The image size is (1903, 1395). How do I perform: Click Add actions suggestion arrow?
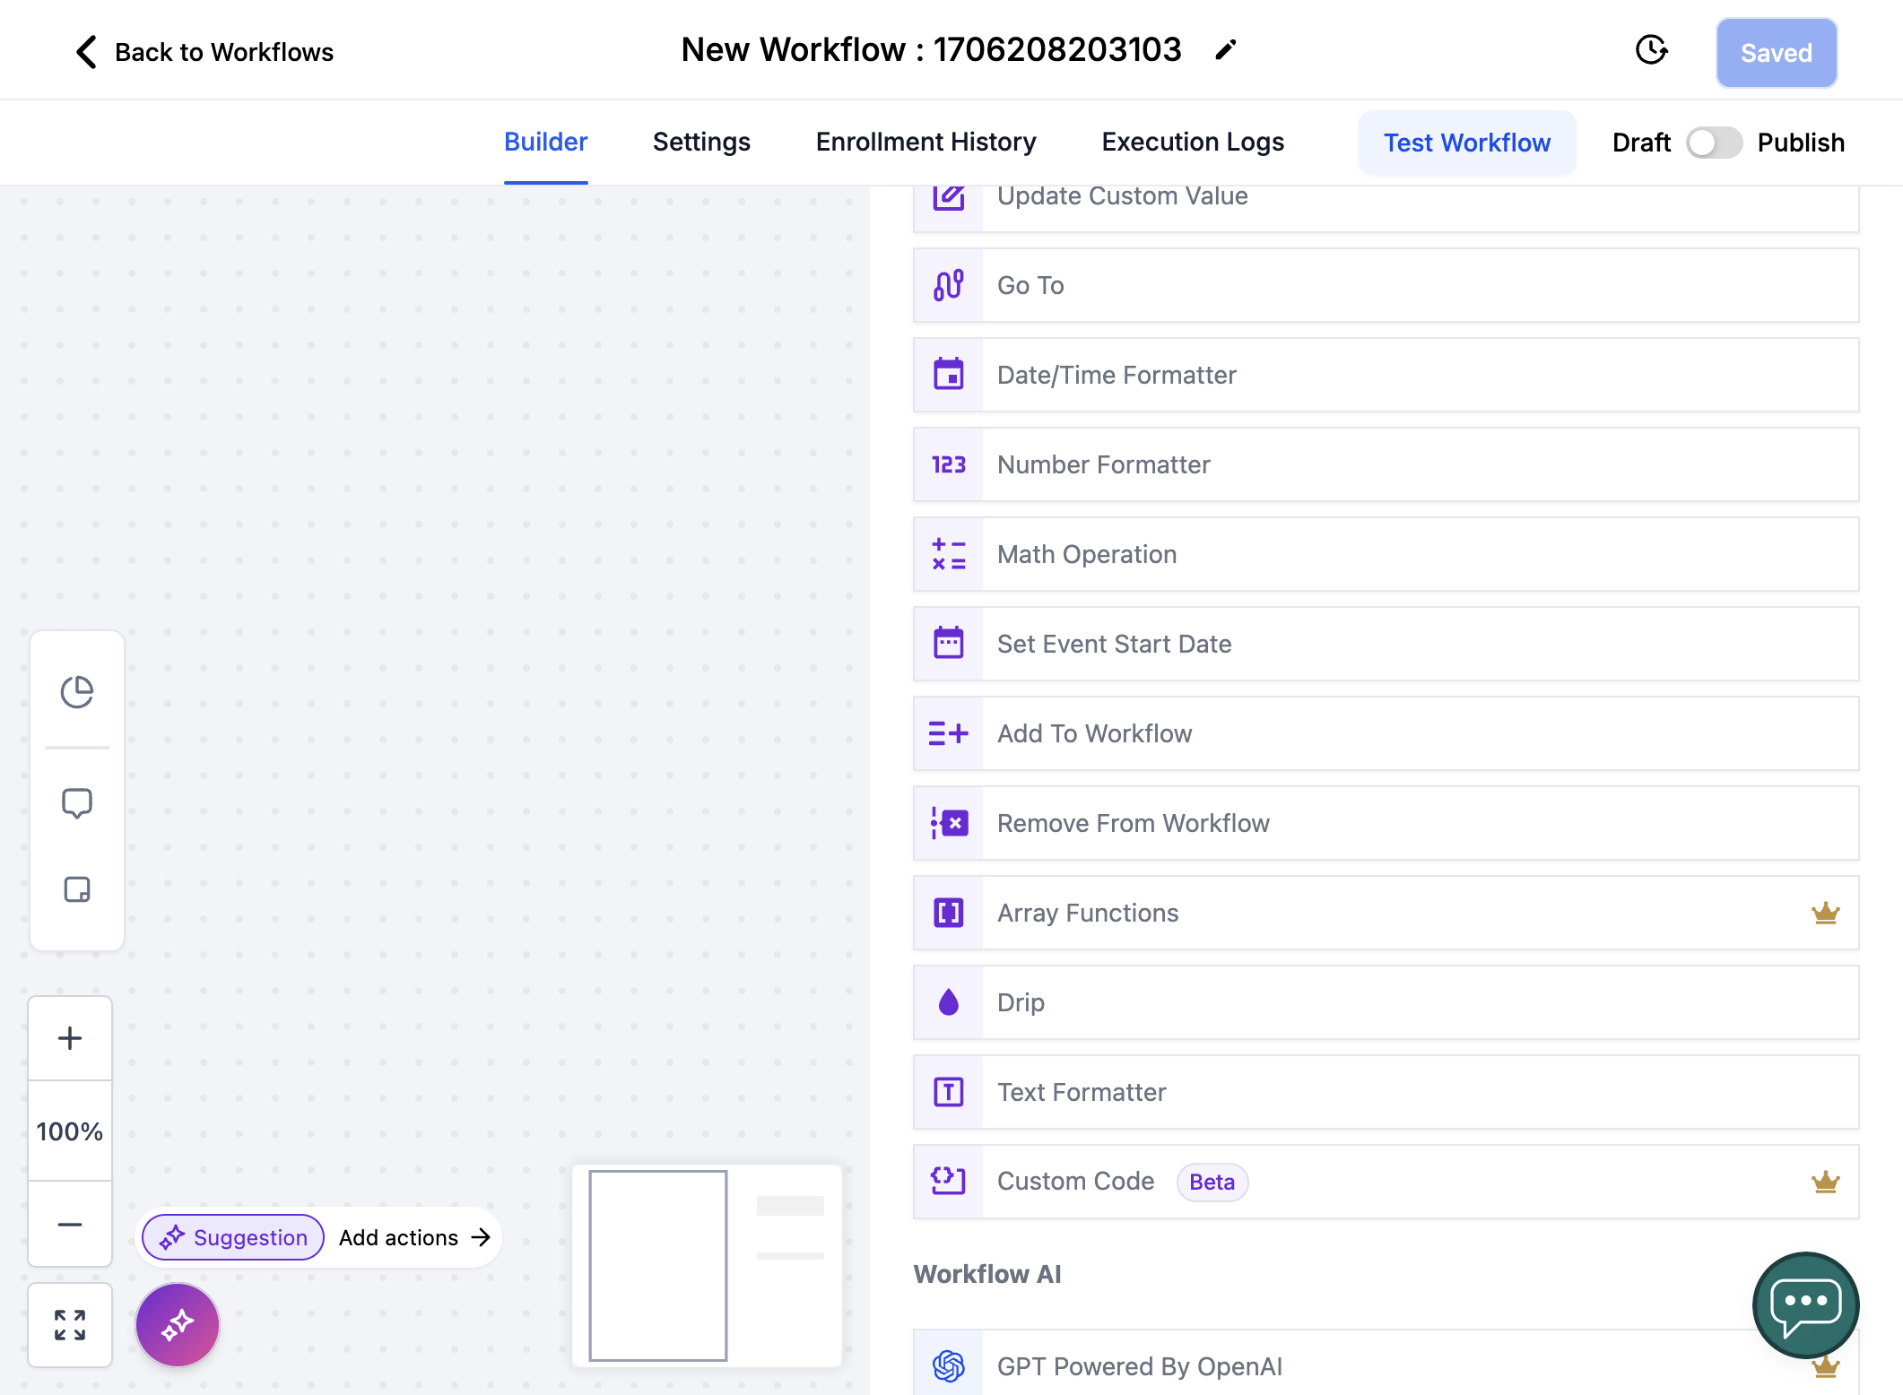[x=414, y=1237]
